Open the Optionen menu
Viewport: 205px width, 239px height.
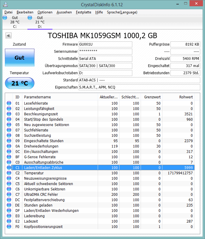coord(45,12)
